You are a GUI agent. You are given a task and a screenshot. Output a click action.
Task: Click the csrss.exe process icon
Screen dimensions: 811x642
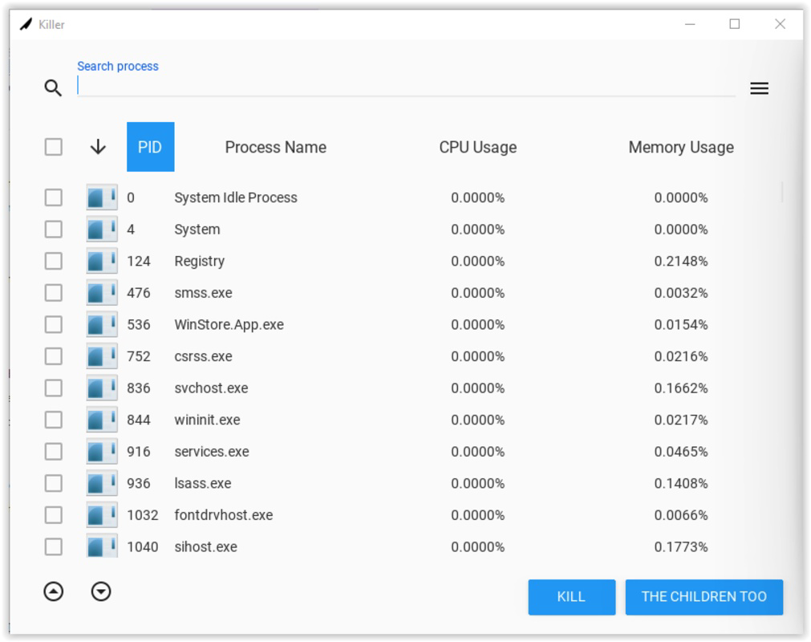tap(101, 356)
